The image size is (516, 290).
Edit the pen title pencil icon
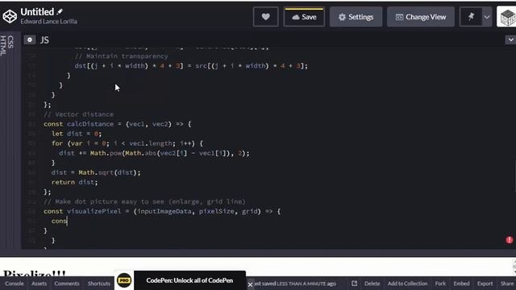[x=60, y=12]
